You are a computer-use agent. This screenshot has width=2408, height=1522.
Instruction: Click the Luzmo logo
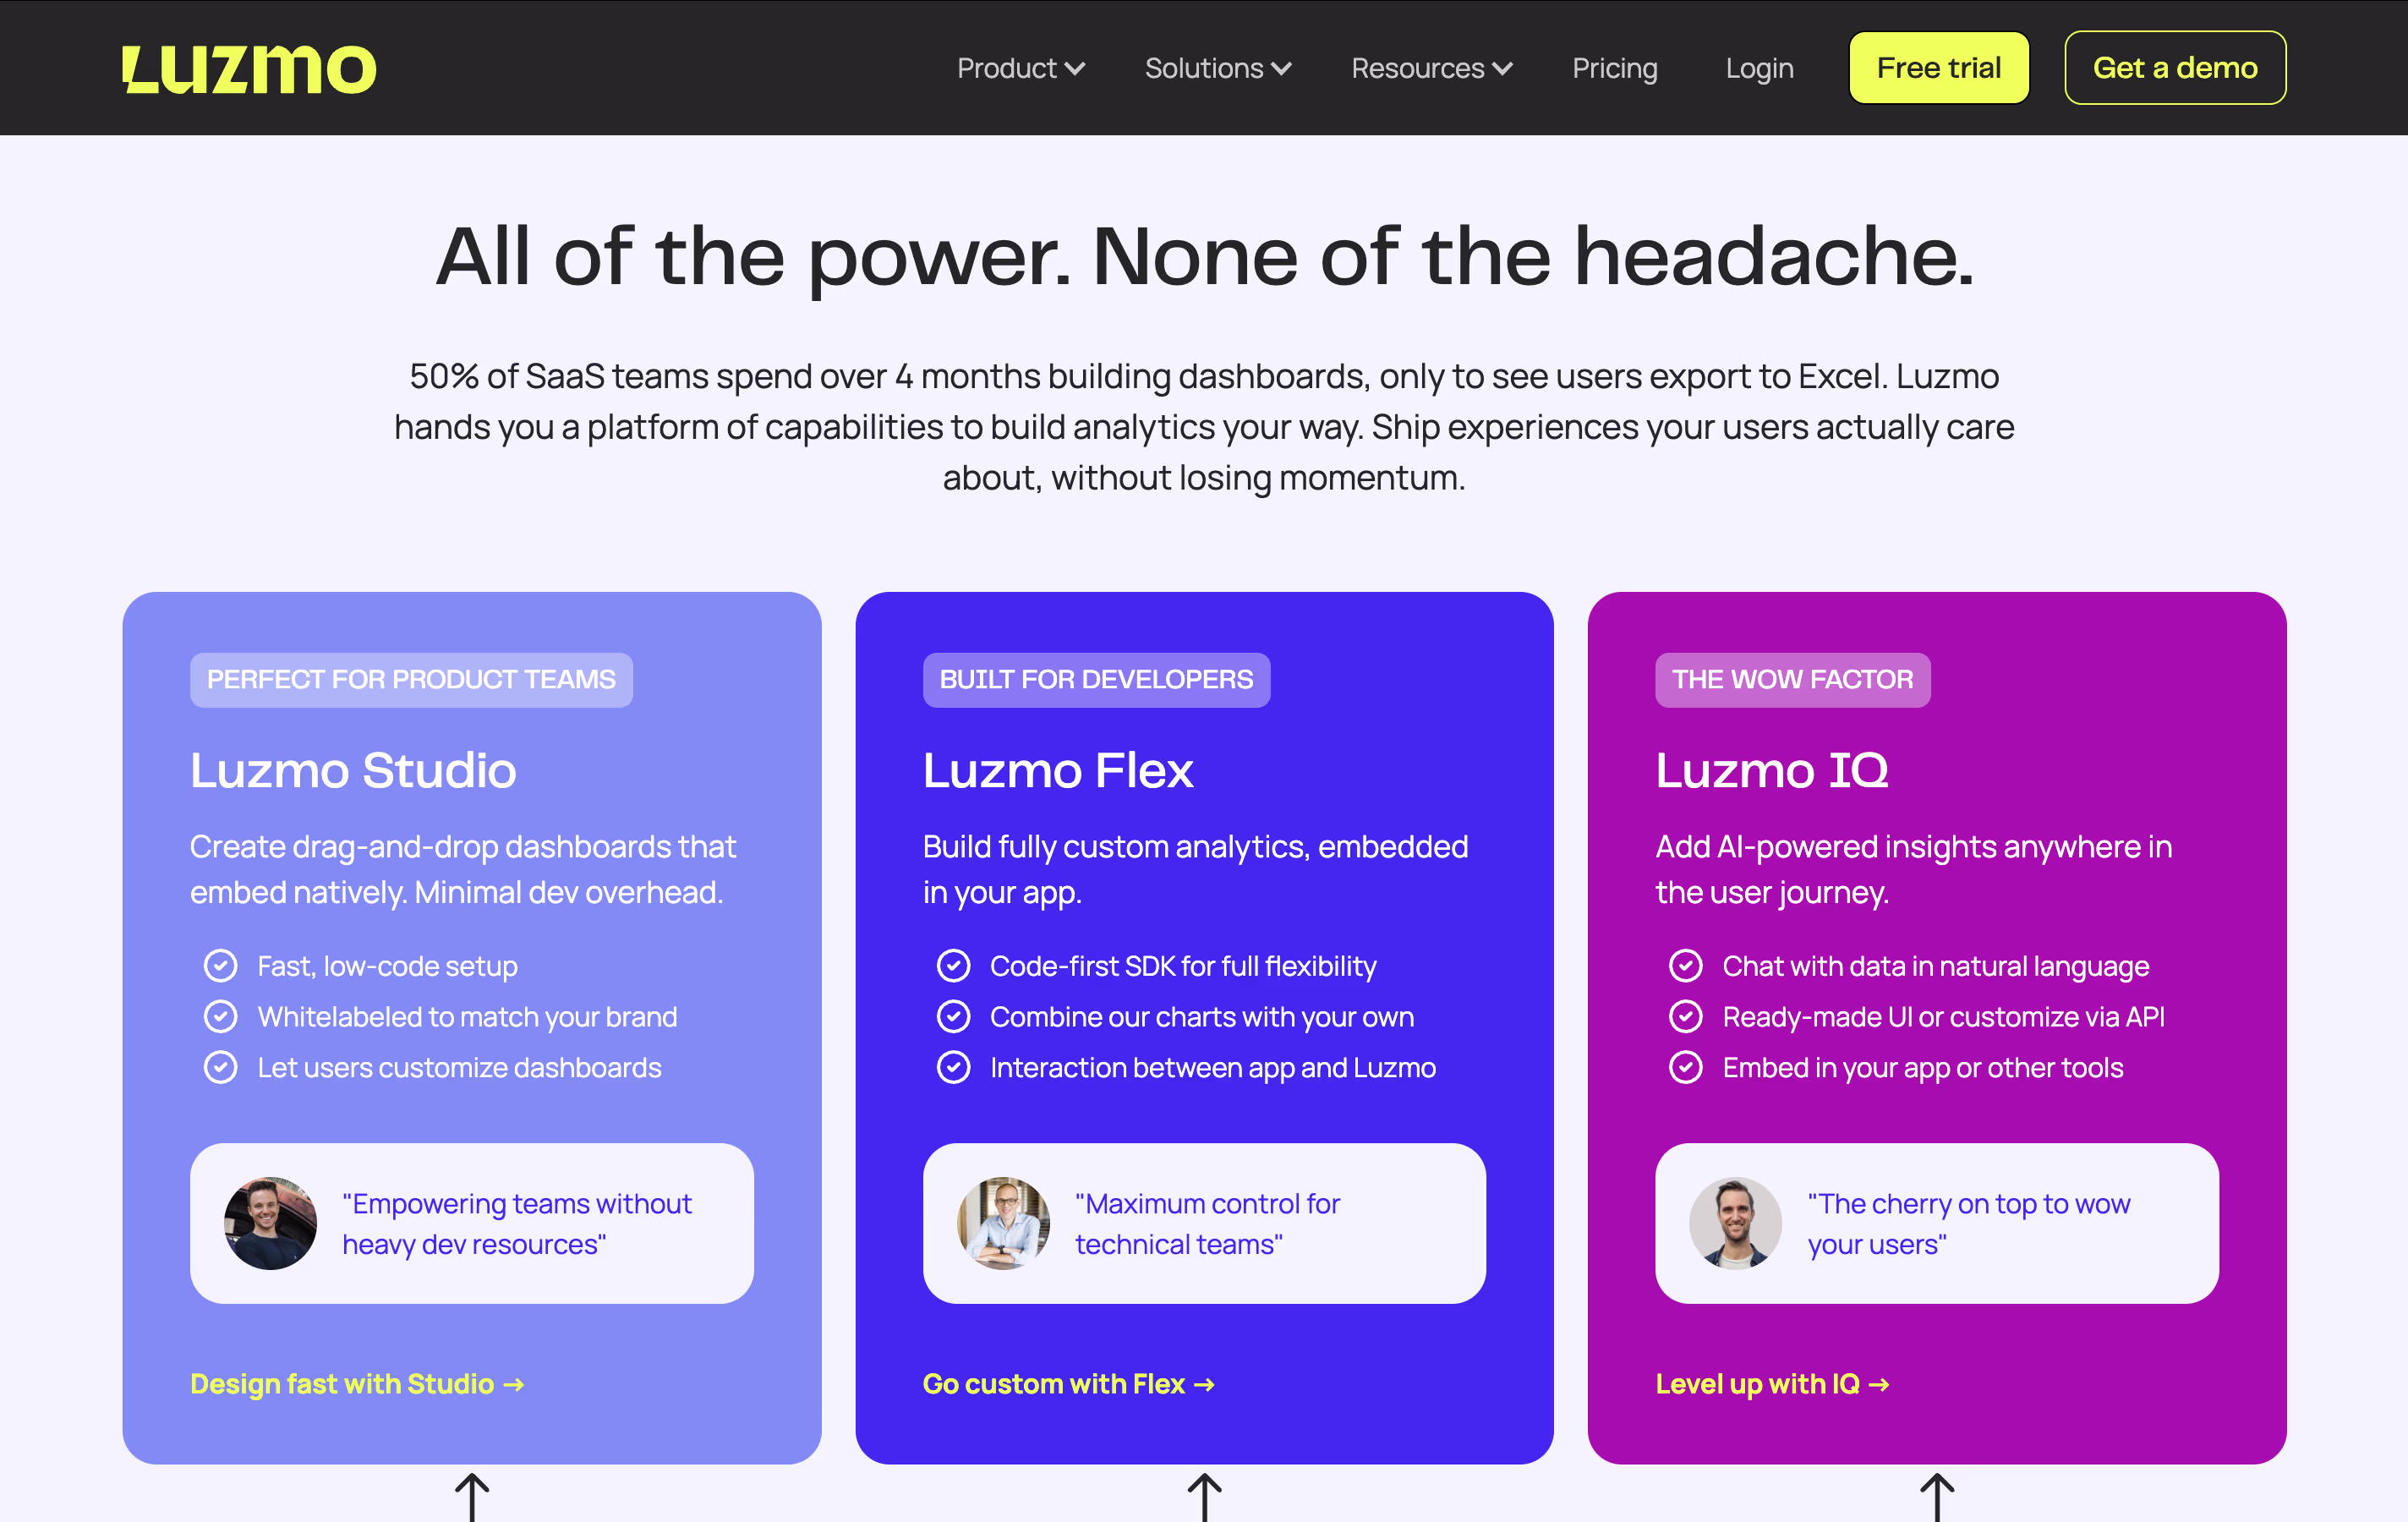pyautogui.click(x=249, y=69)
